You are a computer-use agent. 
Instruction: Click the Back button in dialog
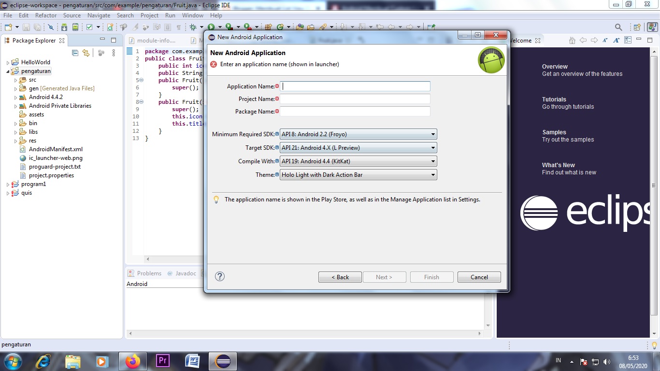(x=340, y=277)
